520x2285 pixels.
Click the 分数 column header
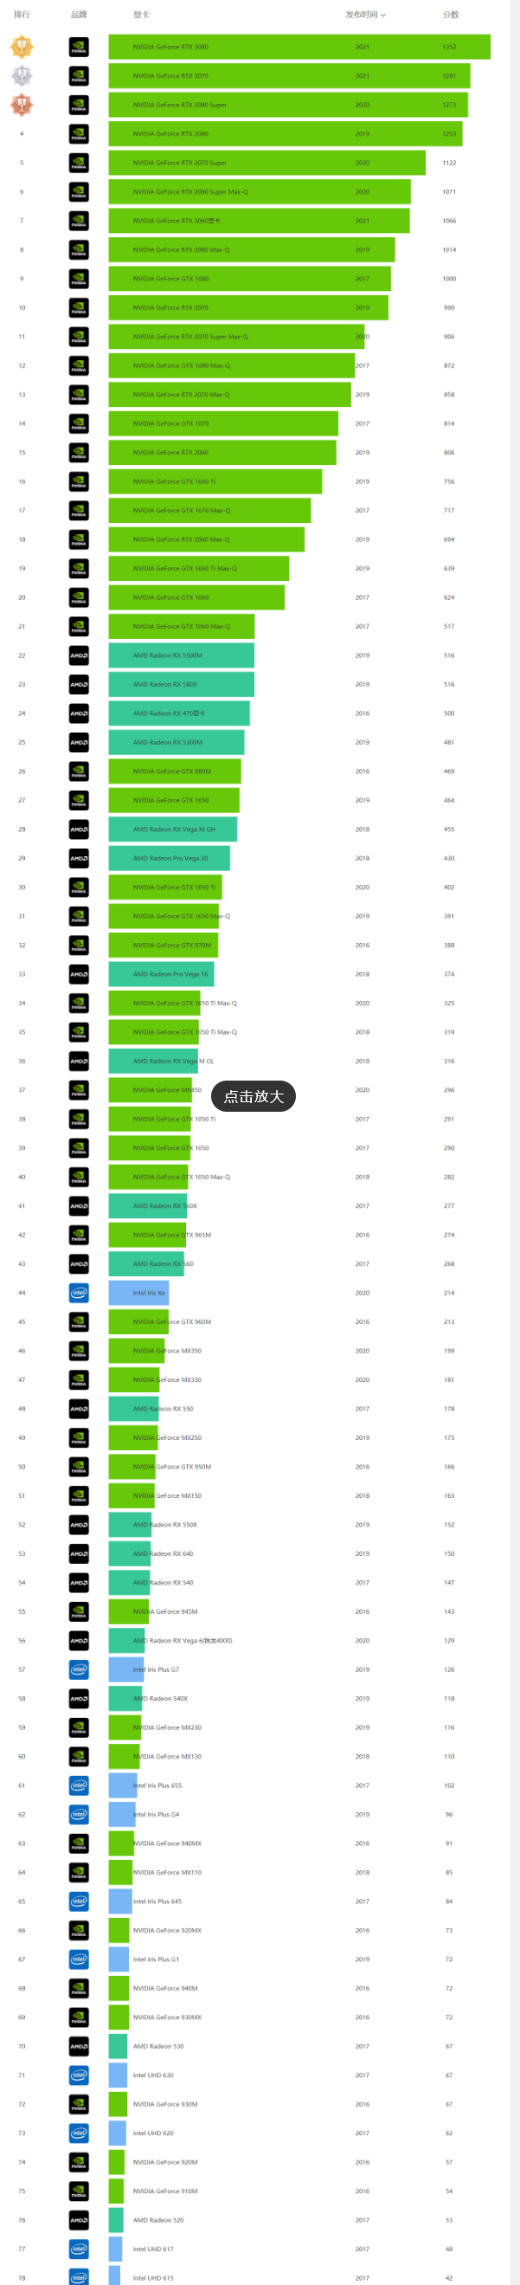tap(450, 14)
